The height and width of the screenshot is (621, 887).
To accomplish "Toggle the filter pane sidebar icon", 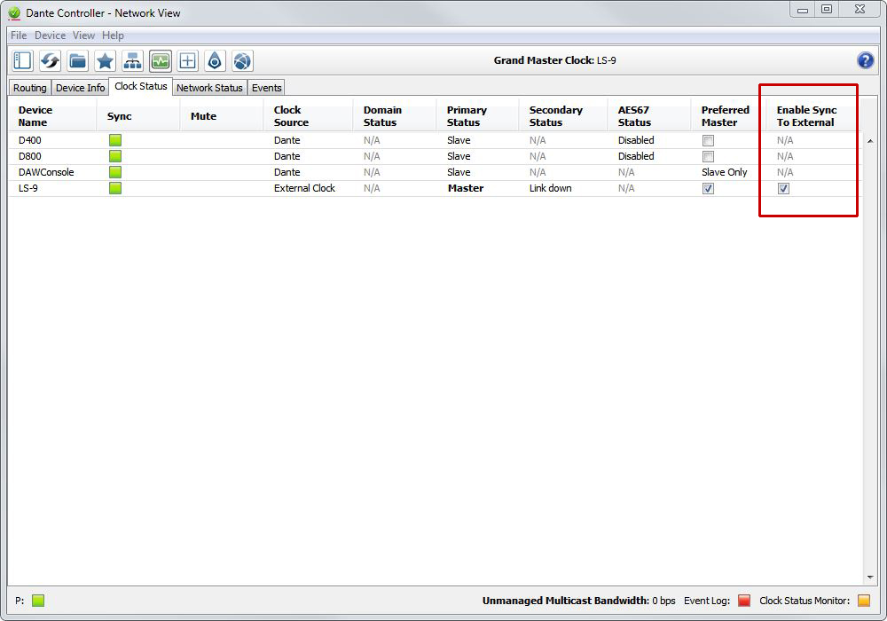I will [23, 61].
